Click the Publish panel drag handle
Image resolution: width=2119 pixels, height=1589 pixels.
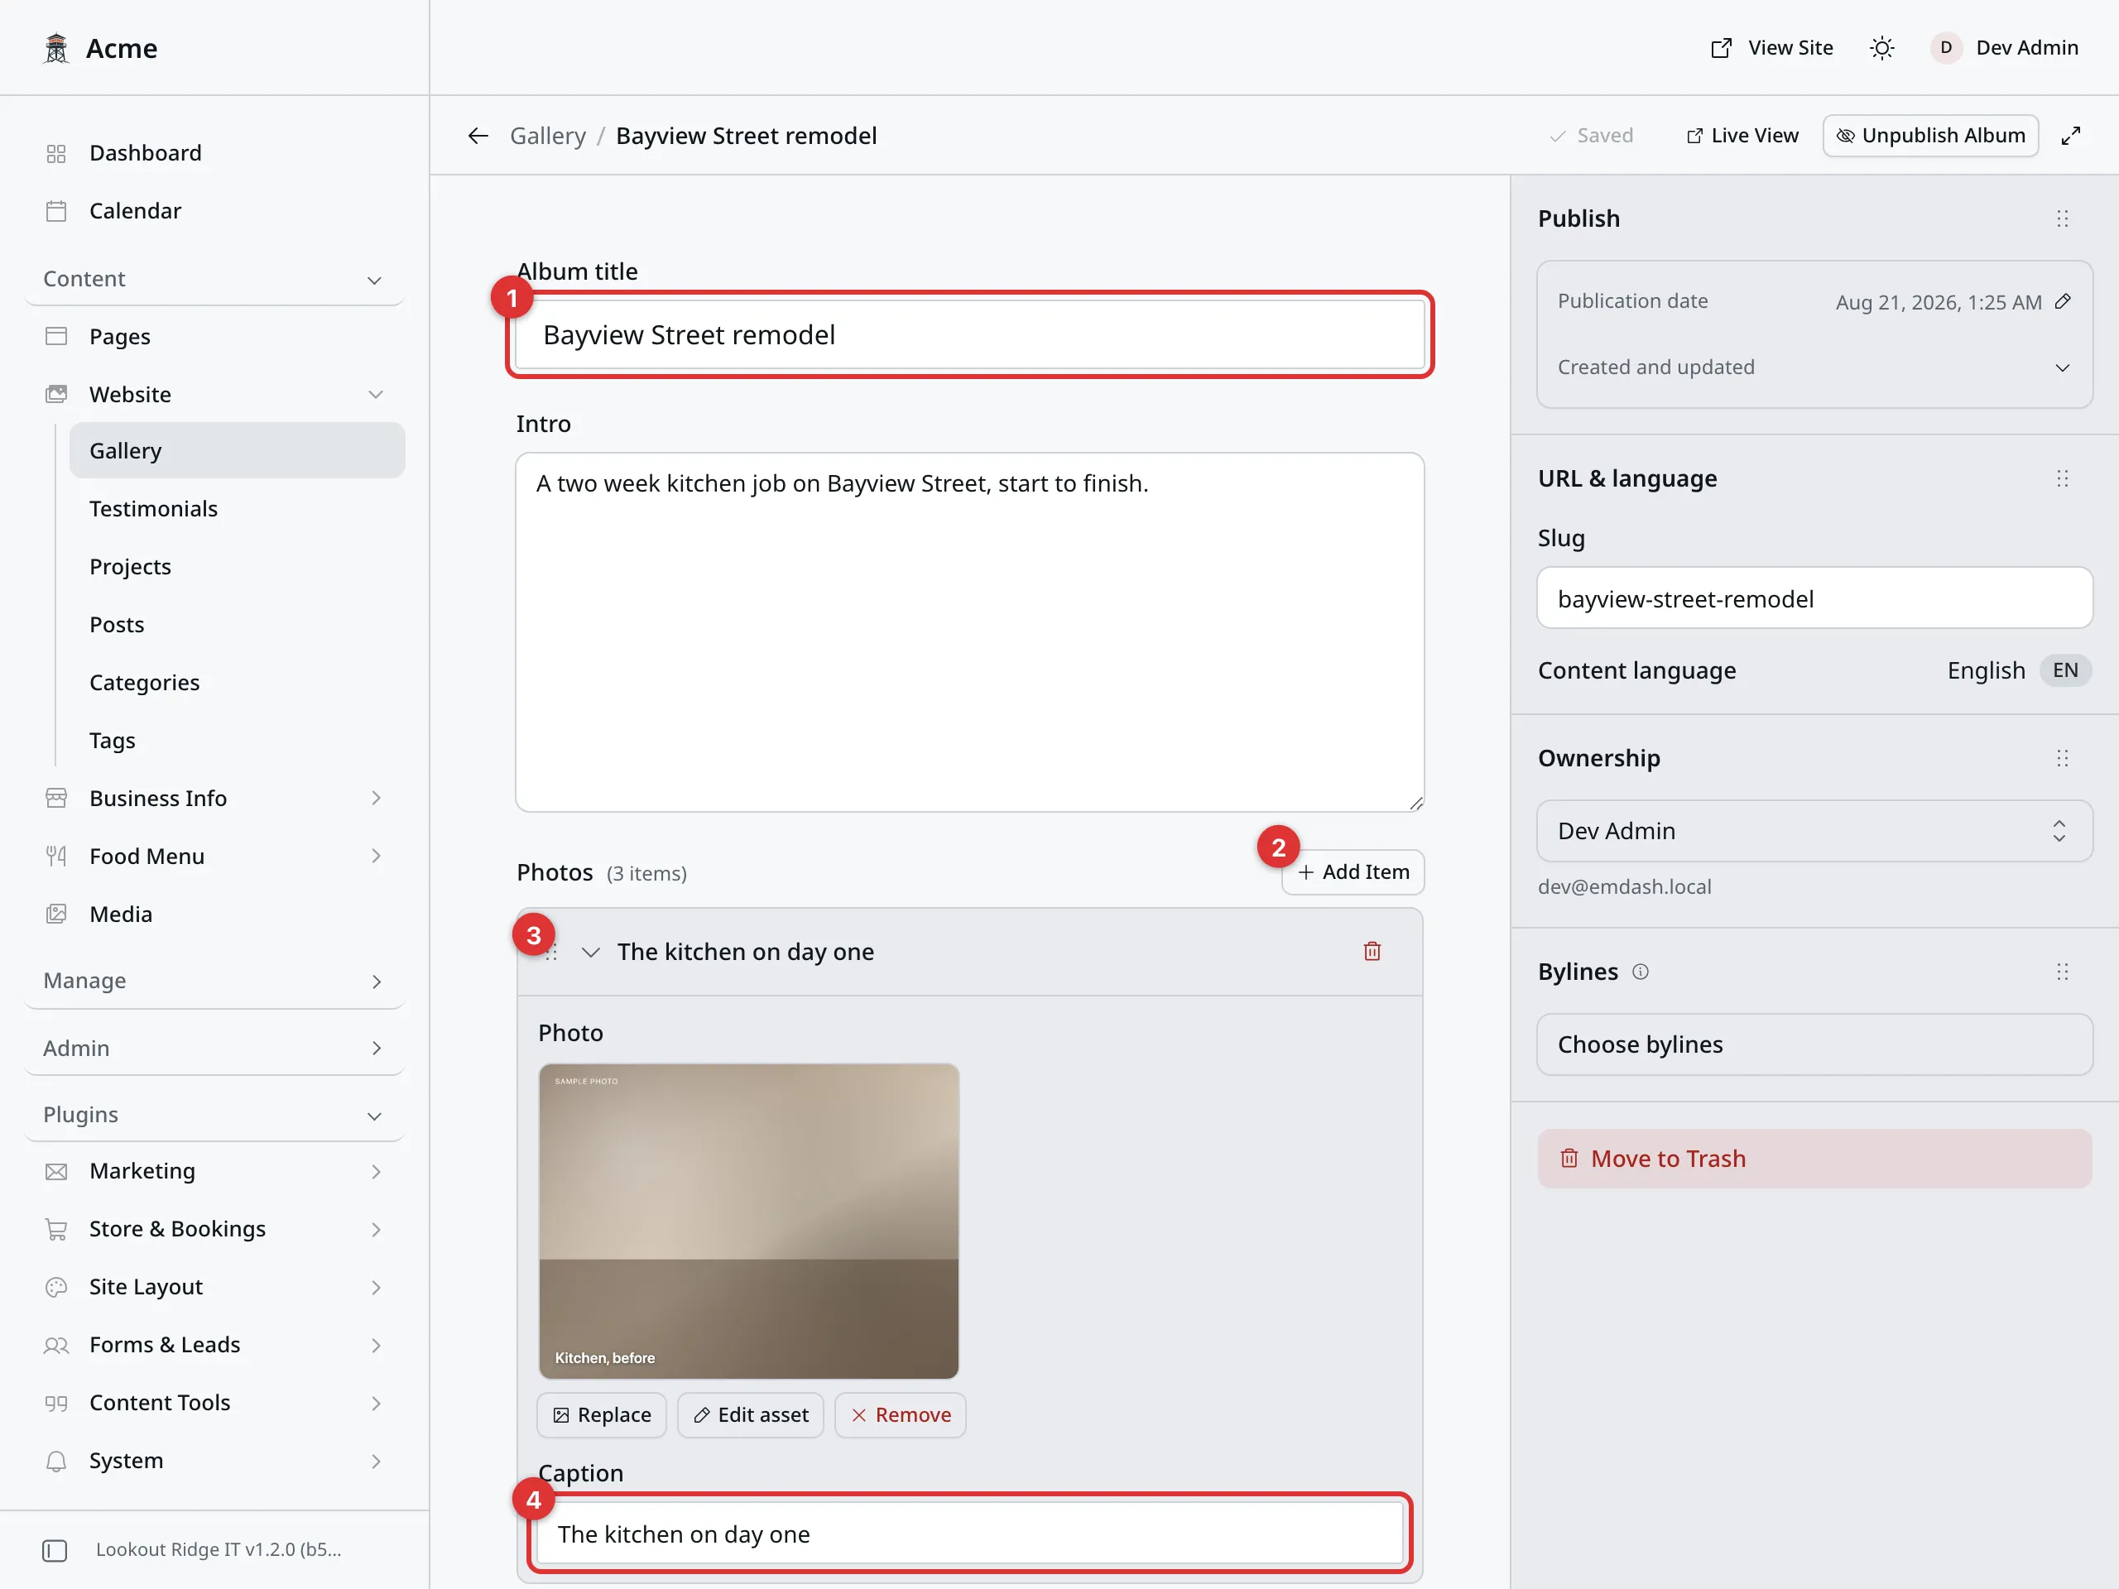click(x=2063, y=218)
